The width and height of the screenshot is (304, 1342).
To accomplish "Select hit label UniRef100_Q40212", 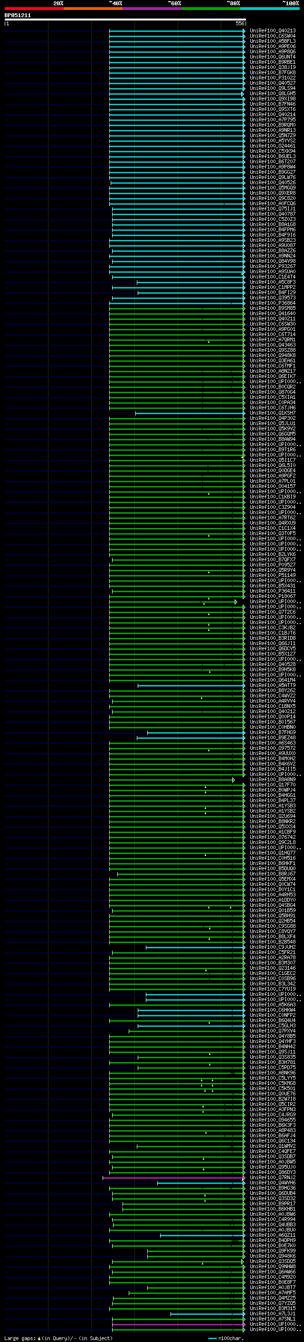I will (273, 712).
